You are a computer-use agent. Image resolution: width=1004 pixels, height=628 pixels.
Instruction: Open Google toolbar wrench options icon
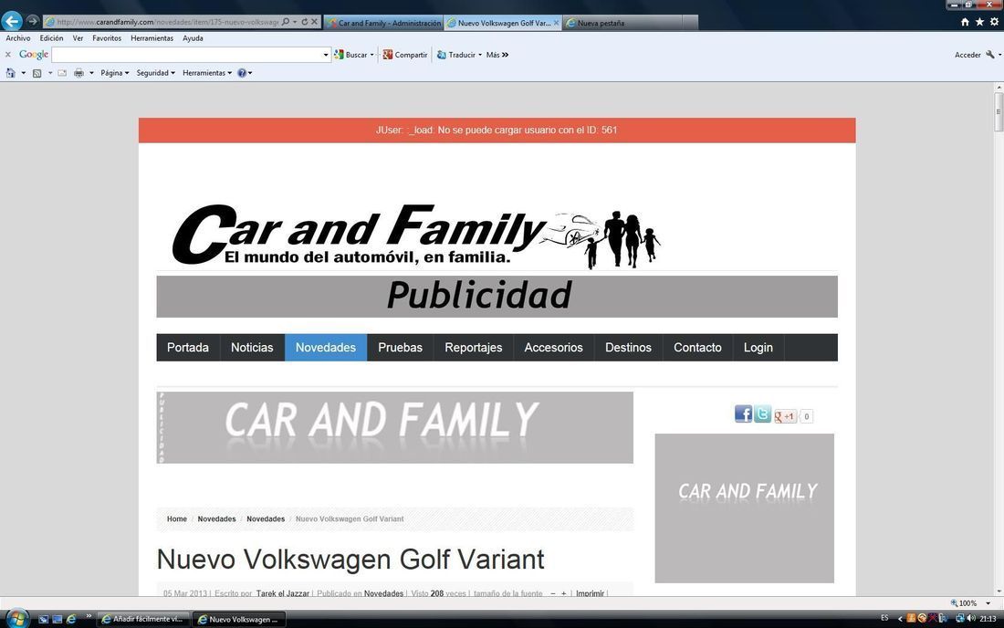[990, 55]
